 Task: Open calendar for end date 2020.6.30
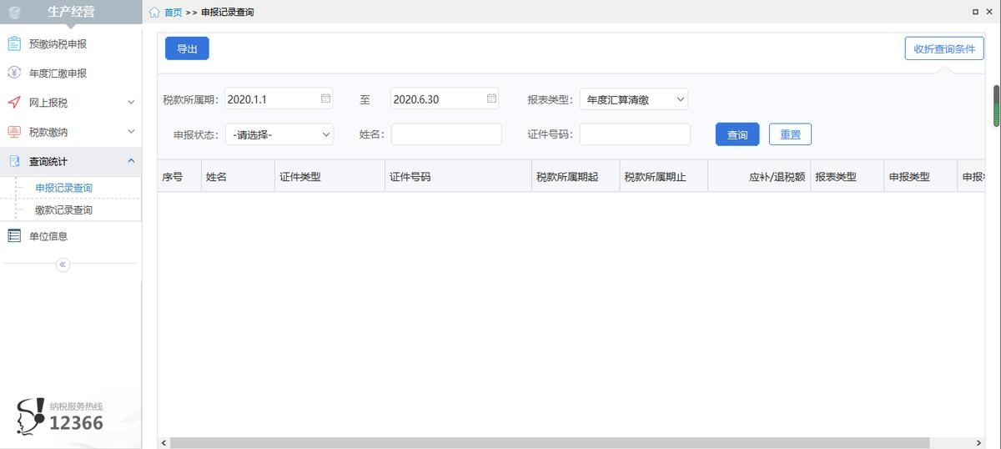click(491, 98)
